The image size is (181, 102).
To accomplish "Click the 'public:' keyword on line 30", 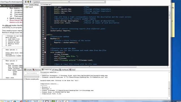I will tap(50, 35).
